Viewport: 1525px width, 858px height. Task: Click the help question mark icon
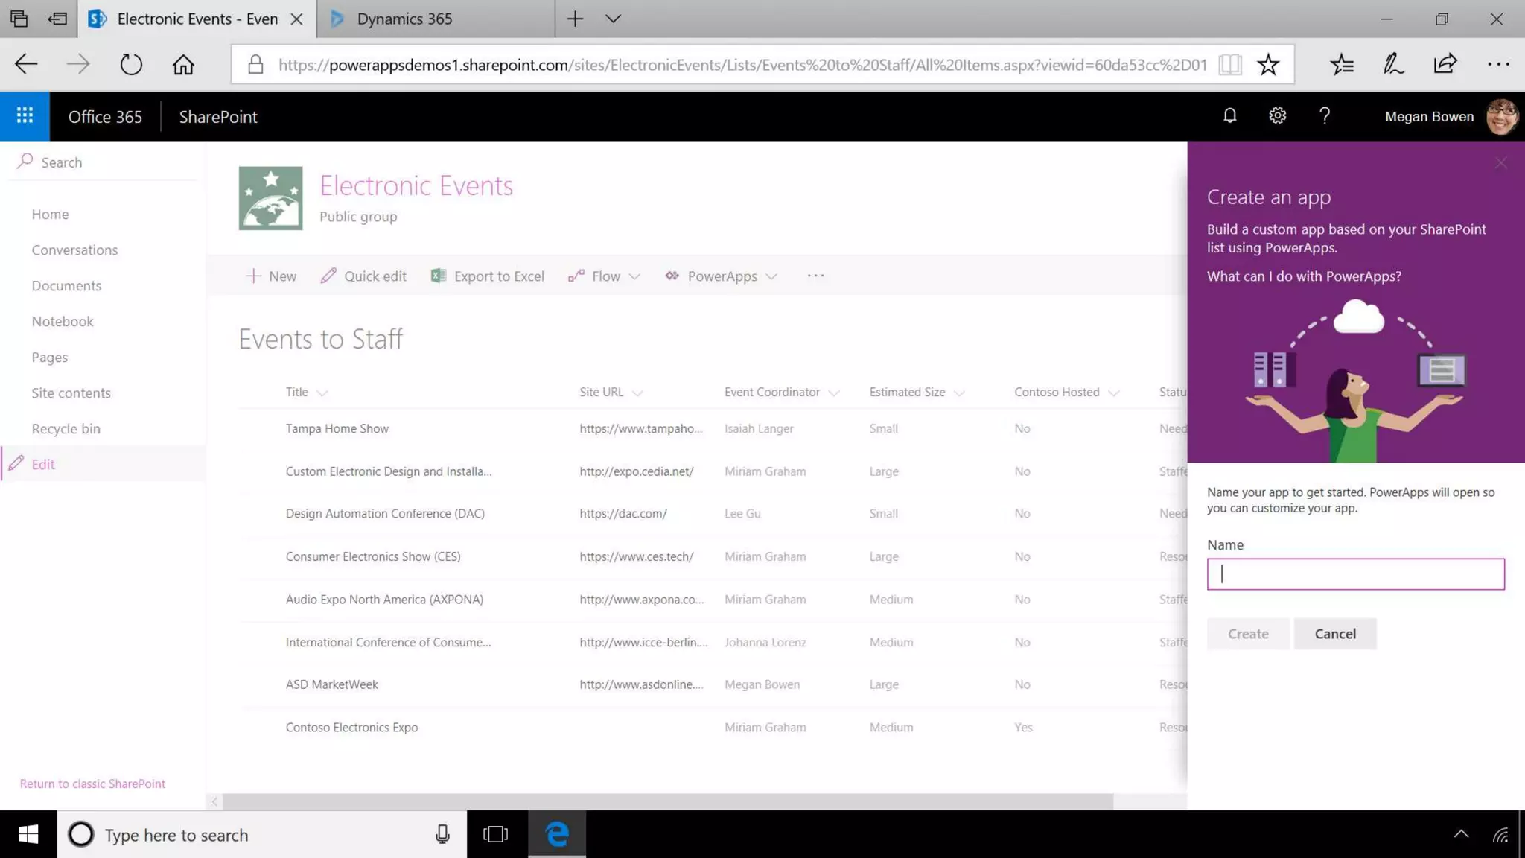click(1324, 116)
